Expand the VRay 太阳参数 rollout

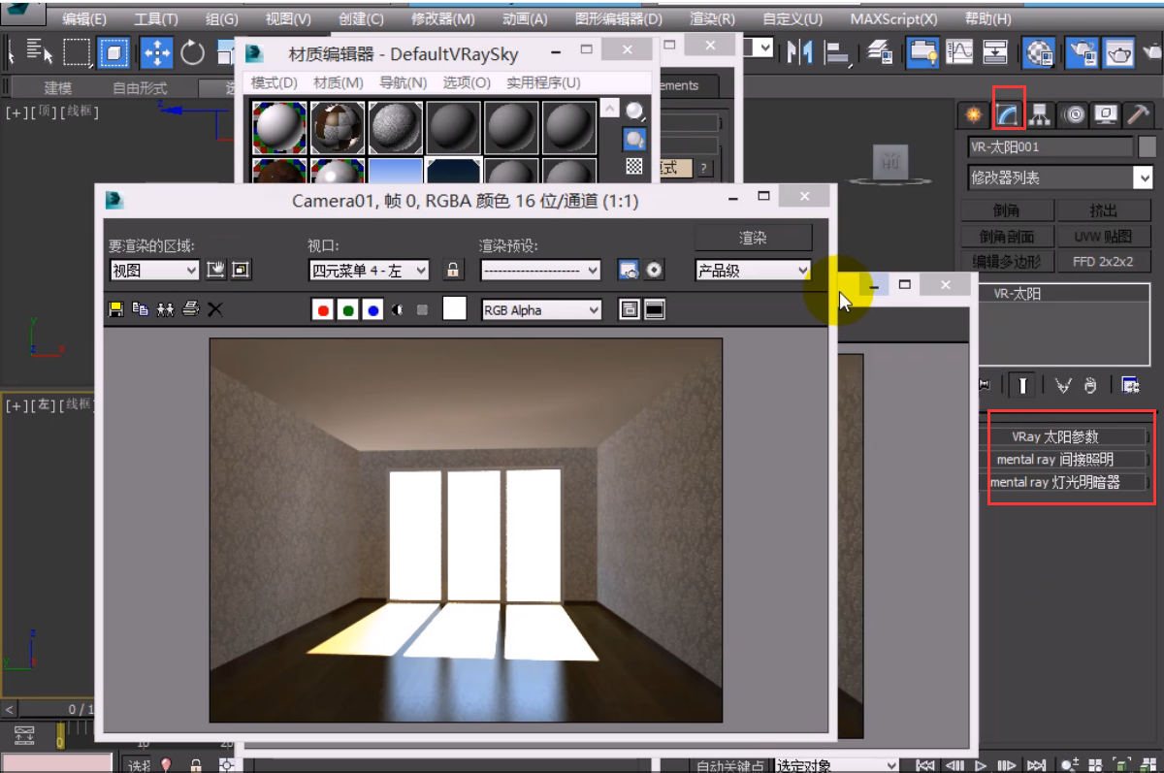pos(1055,436)
